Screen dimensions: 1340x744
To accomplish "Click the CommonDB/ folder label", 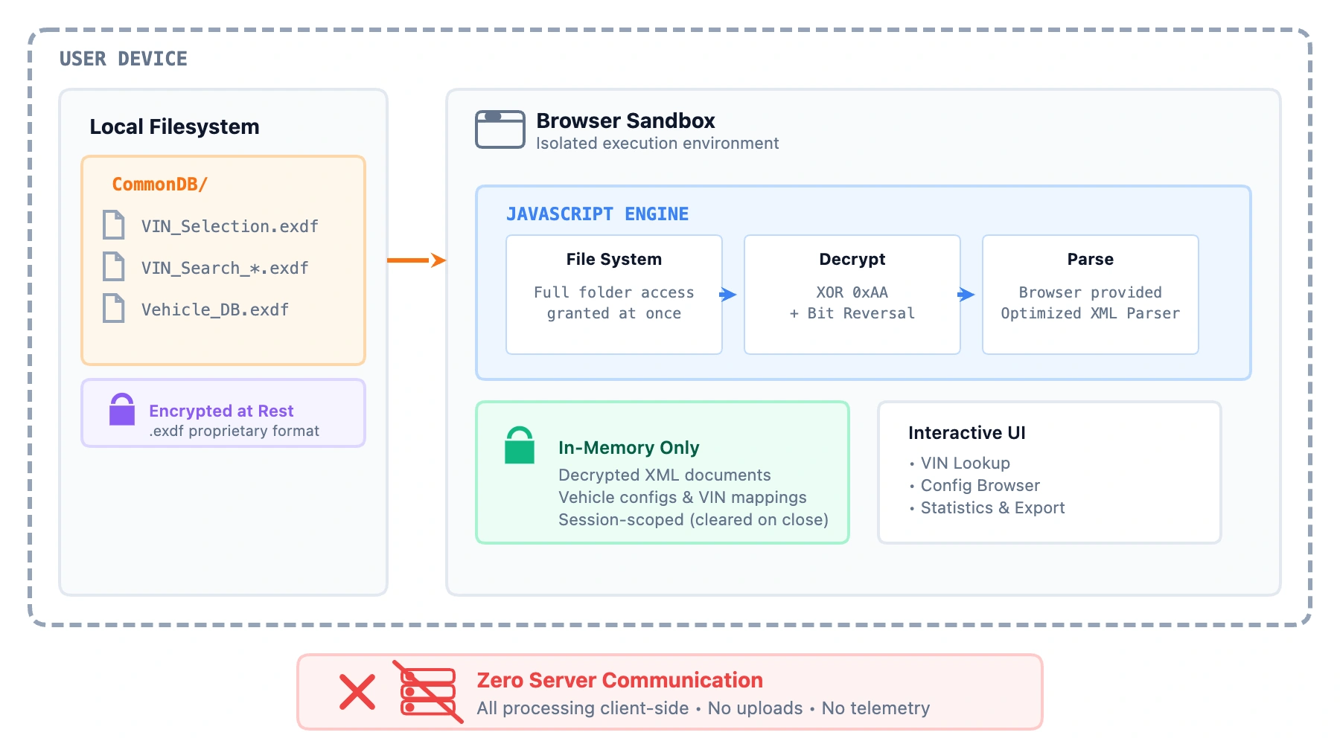I will (x=159, y=183).
